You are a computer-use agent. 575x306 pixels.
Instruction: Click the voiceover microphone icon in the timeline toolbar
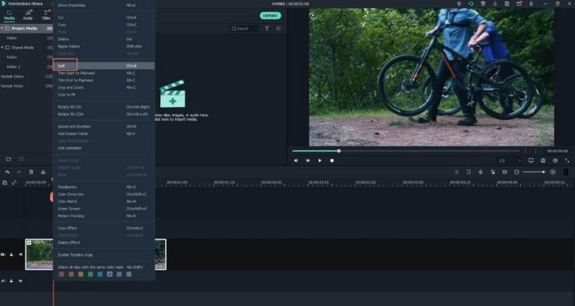click(x=481, y=172)
